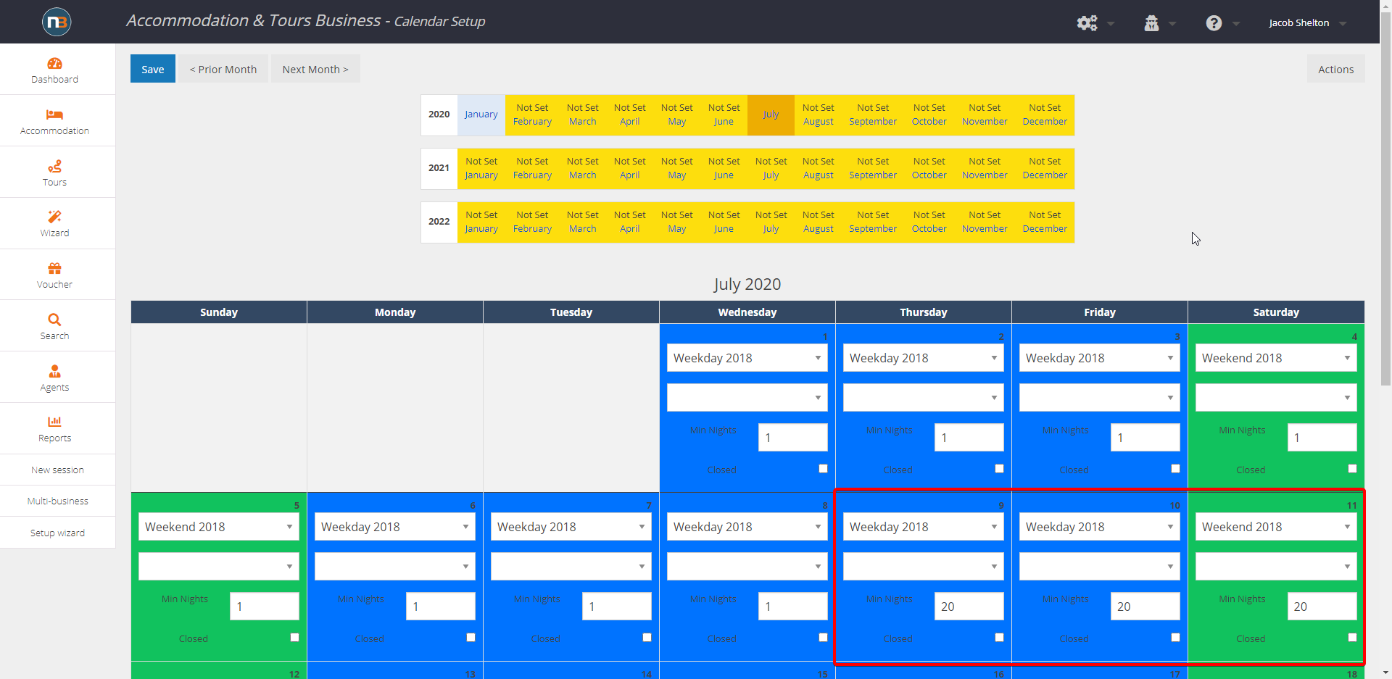Screen dimensions: 1392x679
Task: Click Min Nights field for July 5
Action: pyautogui.click(x=264, y=607)
